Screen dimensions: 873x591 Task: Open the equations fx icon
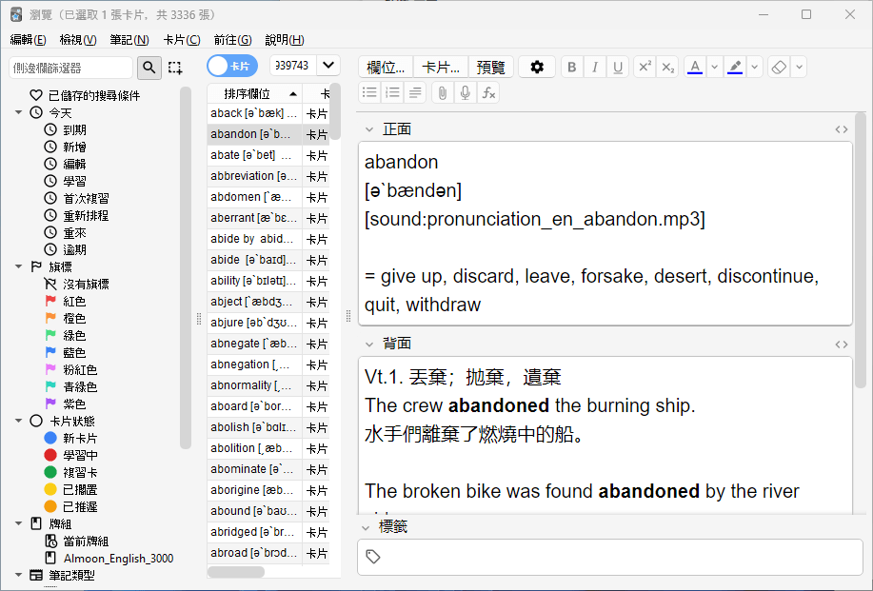tap(488, 92)
